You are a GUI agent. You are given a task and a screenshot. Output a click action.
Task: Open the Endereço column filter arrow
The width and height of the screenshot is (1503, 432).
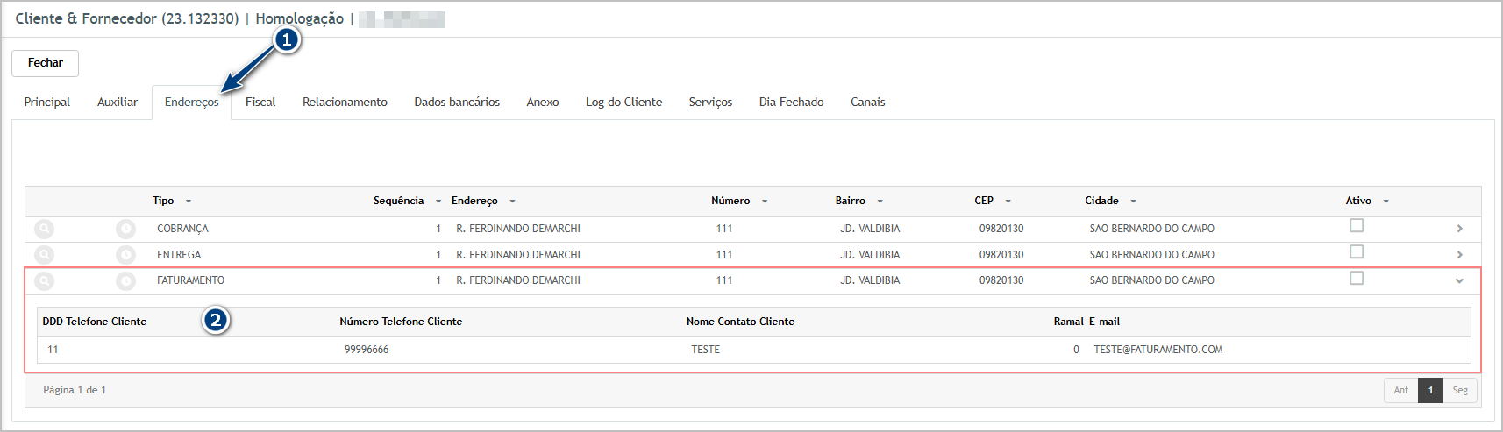click(x=512, y=202)
